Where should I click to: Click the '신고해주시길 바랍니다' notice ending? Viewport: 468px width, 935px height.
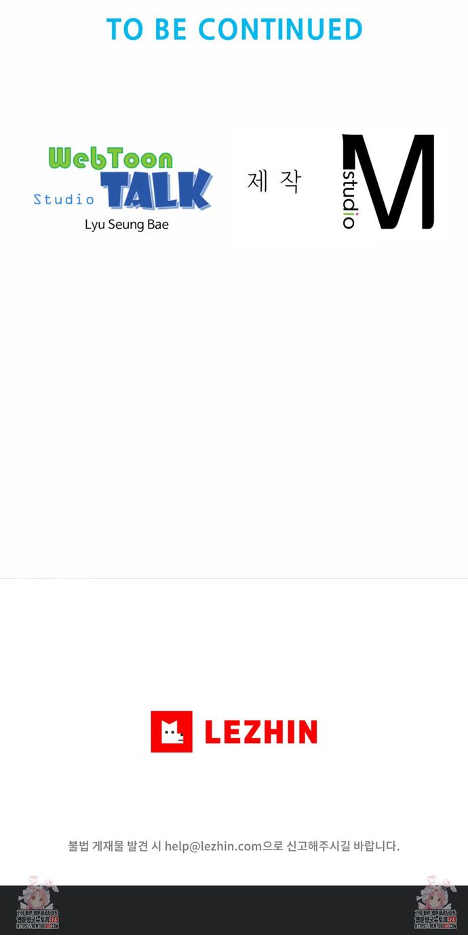click(x=343, y=846)
